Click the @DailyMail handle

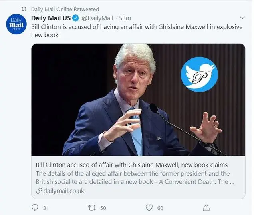(x=98, y=18)
